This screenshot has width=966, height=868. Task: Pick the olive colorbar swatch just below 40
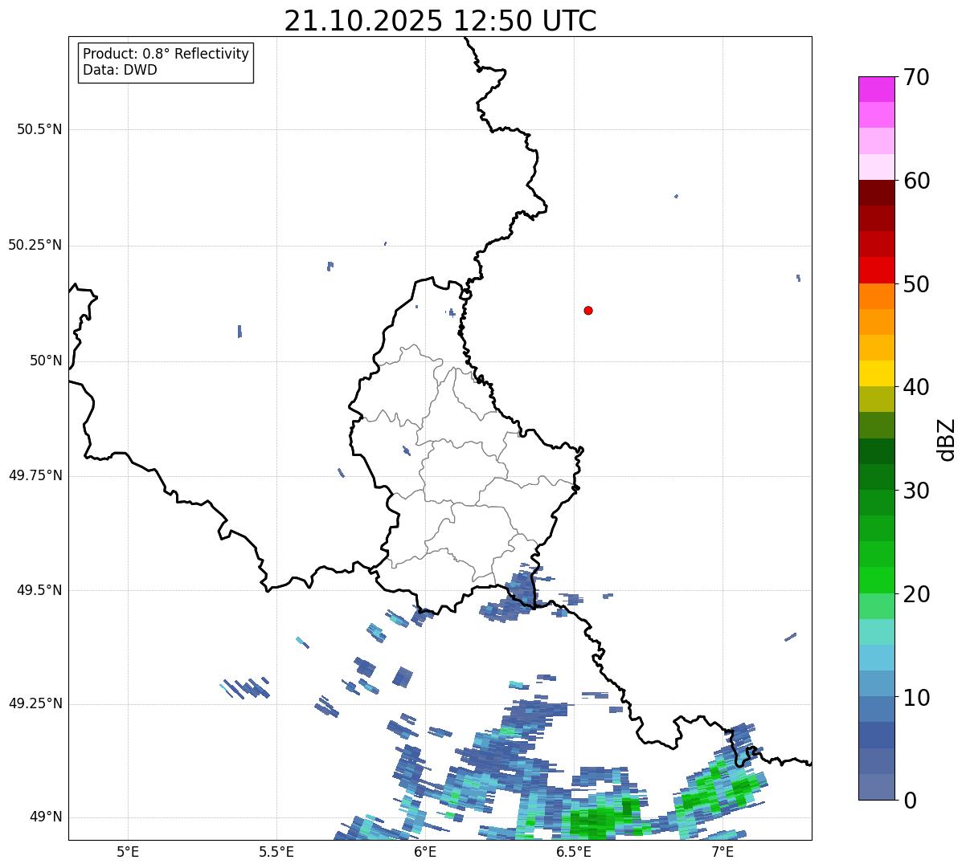point(876,400)
